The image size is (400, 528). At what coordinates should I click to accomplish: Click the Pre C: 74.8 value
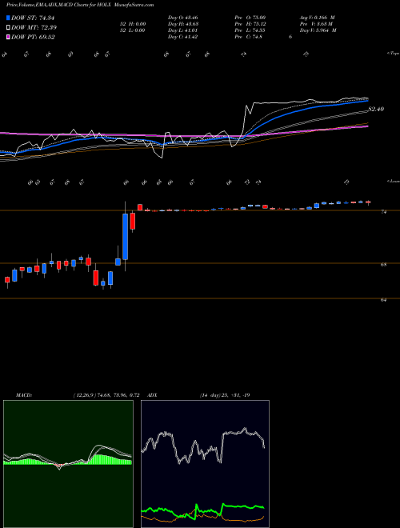point(249,37)
